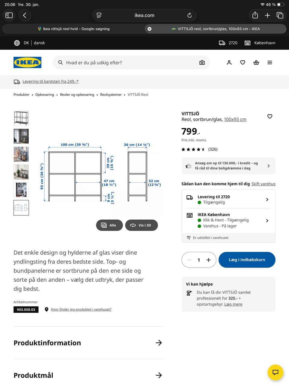Click the yellow chat support button
Screen dimensions: 289x386
(275, 372)
